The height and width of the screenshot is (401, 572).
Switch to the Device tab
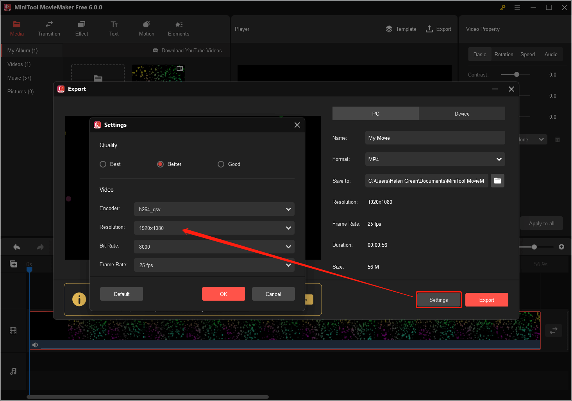click(x=462, y=113)
